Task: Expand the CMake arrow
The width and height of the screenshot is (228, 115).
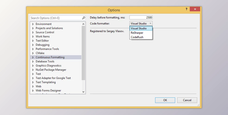Action: click(x=33, y=53)
